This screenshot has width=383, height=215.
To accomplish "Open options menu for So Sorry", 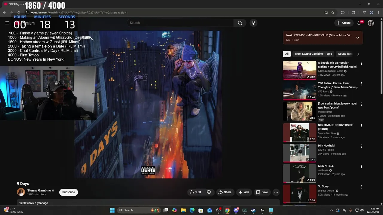I will [361, 187].
